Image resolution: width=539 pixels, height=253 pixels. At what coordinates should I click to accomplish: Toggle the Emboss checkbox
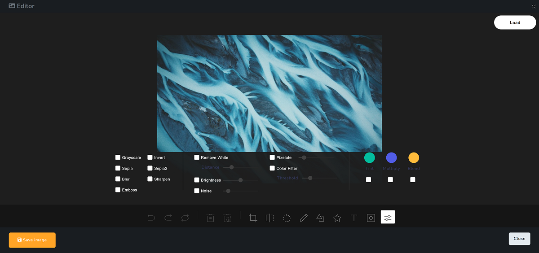tap(118, 190)
